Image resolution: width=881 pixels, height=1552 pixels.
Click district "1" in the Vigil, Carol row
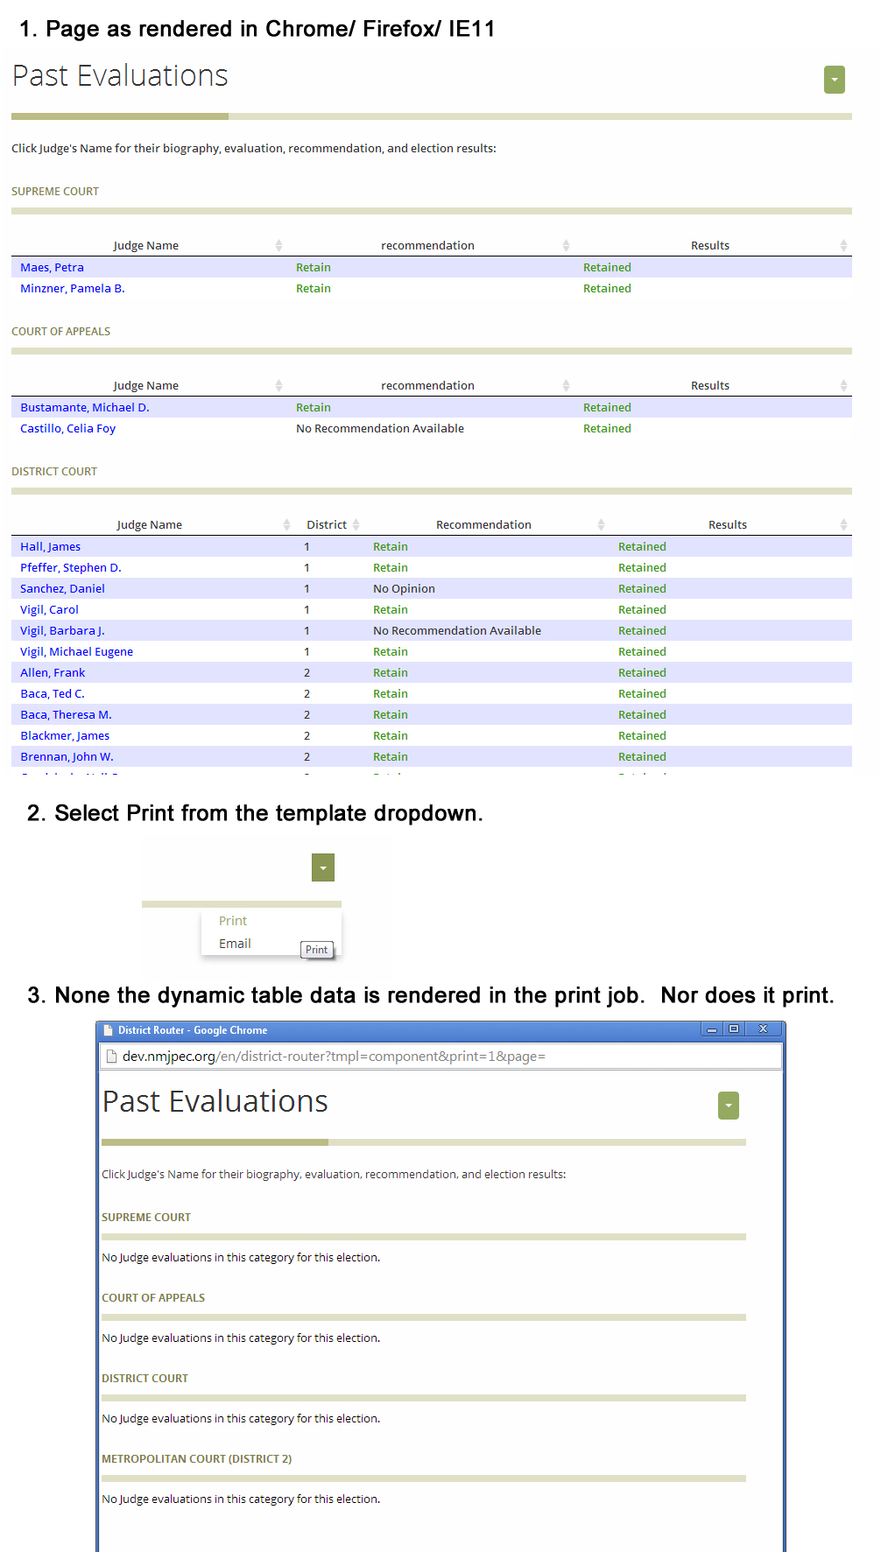click(x=307, y=609)
